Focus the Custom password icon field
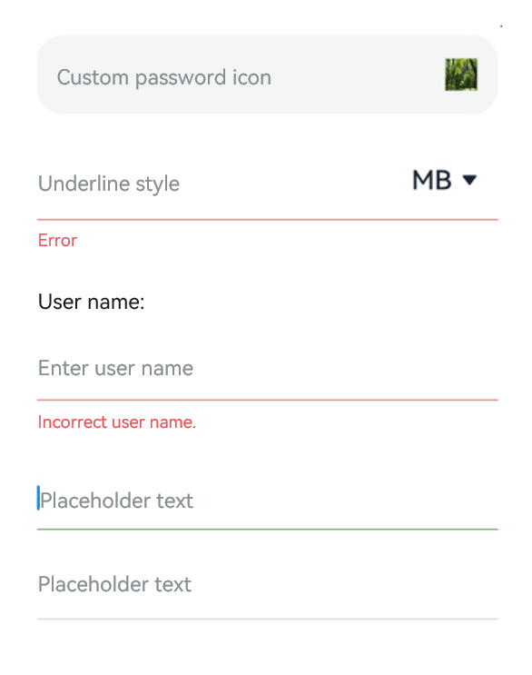The width and height of the screenshot is (532, 675). point(268,74)
